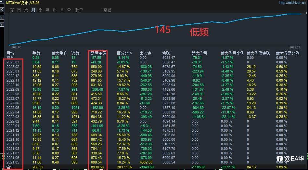Select the 2022.09 month row

click(153, 89)
